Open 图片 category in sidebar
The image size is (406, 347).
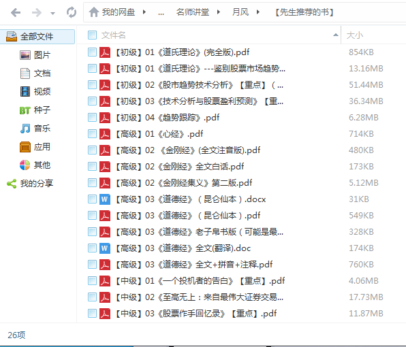(x=35, y=55)
